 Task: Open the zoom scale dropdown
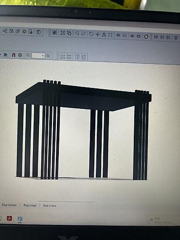(38, 55)
